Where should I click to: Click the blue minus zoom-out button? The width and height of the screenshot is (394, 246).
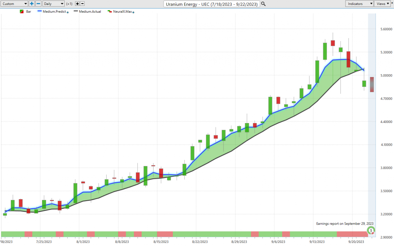pyautogui.click(x=38, y=4)
